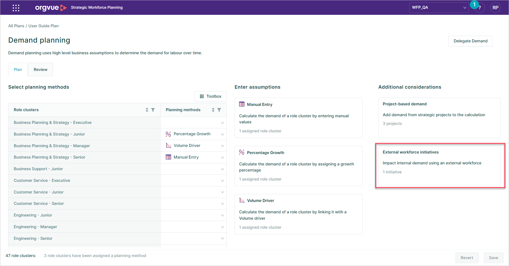Open the Toolbox button

click(x=211, y=96)
